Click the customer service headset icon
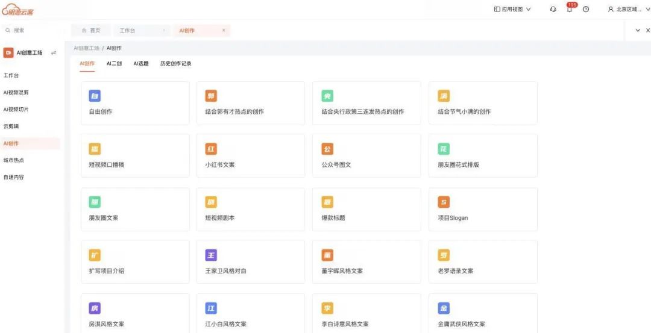The height and width of the screenshot is (333, 651). pos(553,10)
